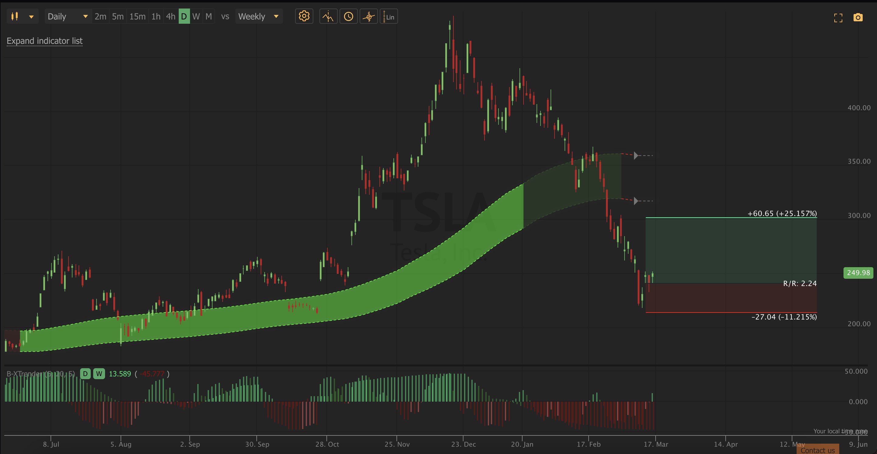Switch to the 2m timeframe
877x454 pixels.
tap(100, 16)
